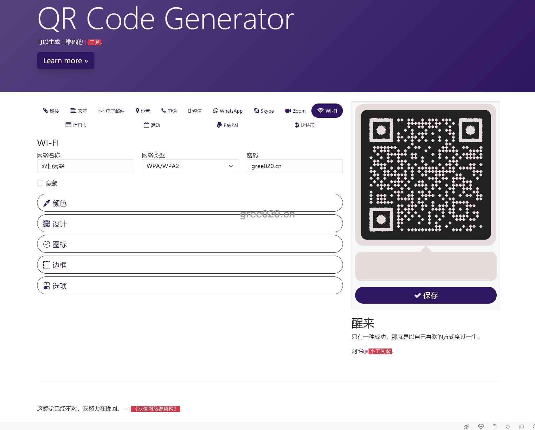
Task: Click the 保存 save button
Action: pos(426,295)
